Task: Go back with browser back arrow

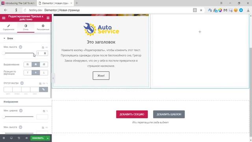Action: [6, 10]
